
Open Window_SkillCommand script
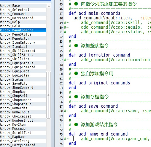(23, 51)
